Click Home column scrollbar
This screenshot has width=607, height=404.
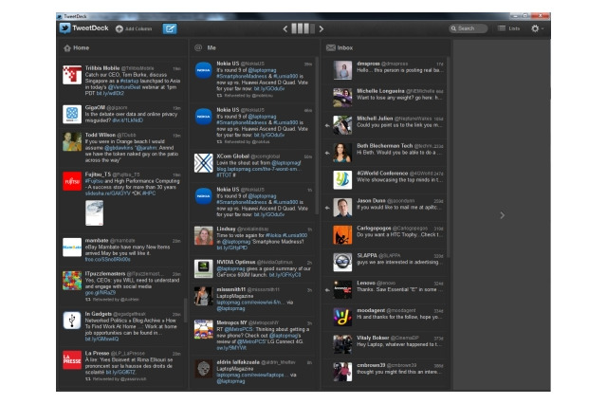coord(185,309)
